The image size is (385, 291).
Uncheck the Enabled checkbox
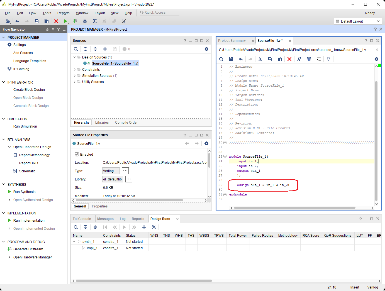(x=77, y=154)
